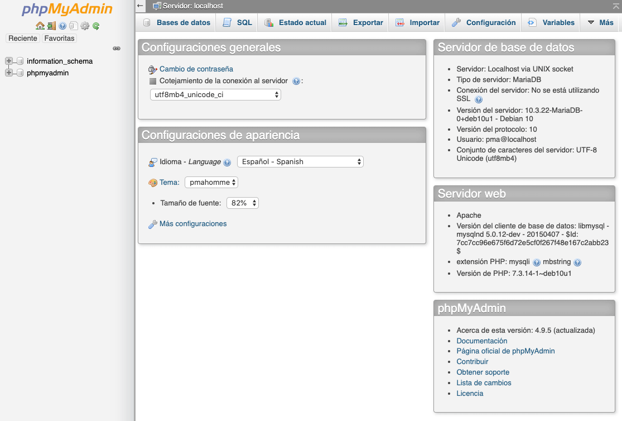This screenshot has height=421, width=622.
Task: Open navigation panel settings gear icon
Action: pos(84,26)
